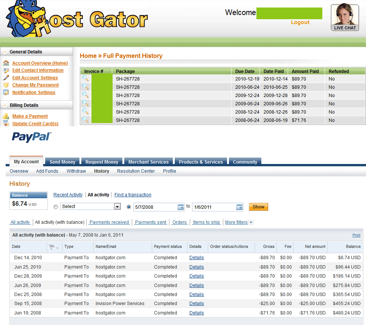Open Details for Jun 25, 2010 payment

coord(197,267)
